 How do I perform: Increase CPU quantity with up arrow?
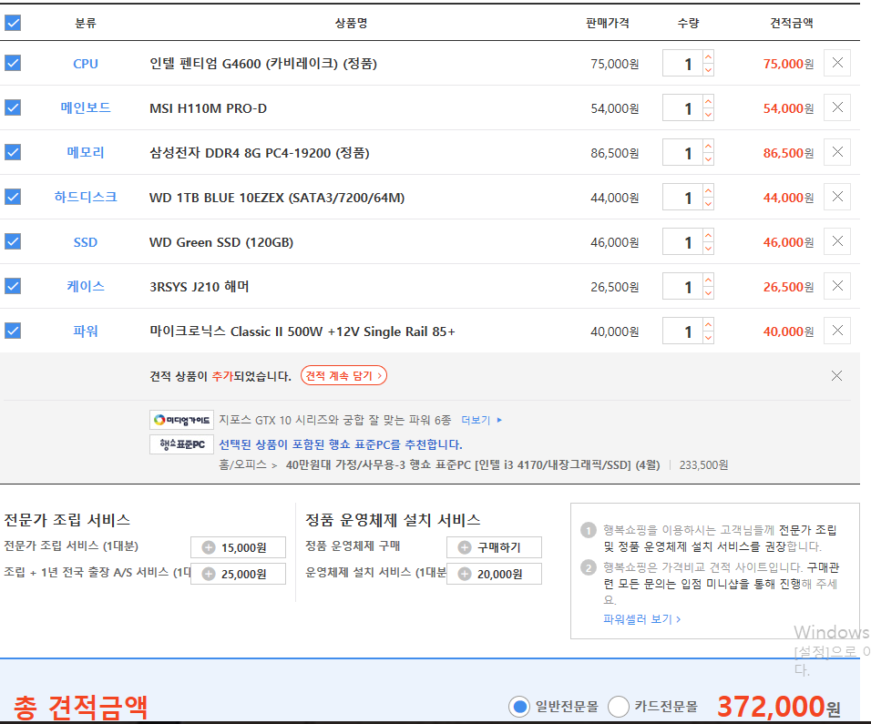tap(708, 56)
